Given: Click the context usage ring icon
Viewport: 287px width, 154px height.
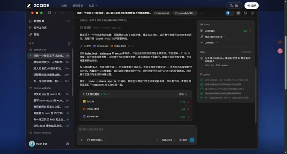Looking at the screenshot, I should coord(157,140).
